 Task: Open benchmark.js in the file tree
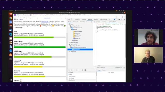(78, 31)
